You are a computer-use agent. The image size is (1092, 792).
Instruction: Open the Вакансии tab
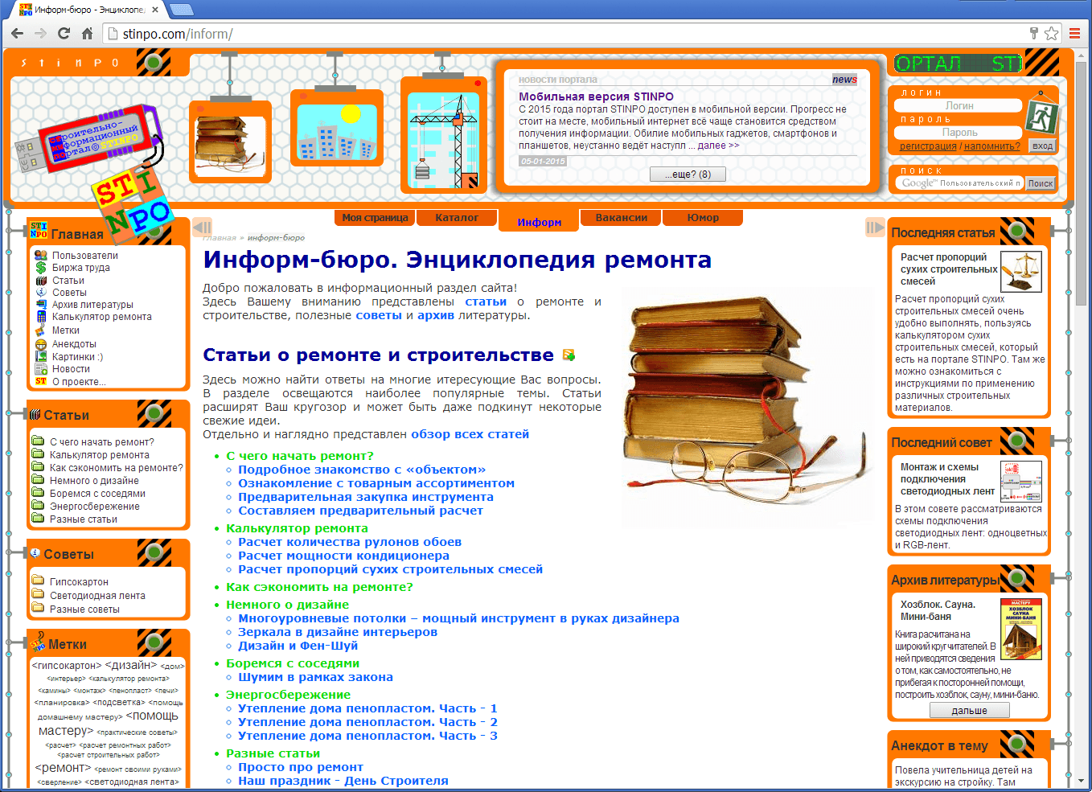(621, 218)
